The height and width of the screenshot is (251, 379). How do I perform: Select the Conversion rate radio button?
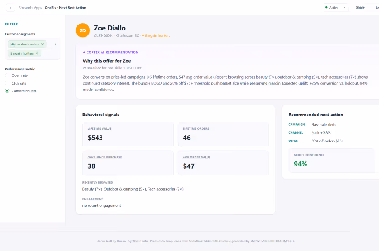click(7, 91)
